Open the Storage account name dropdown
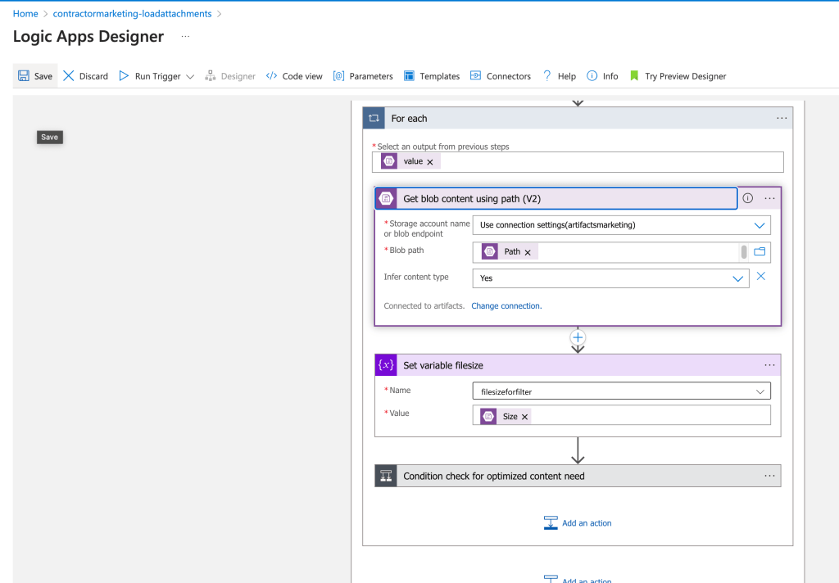The height and width of the screenshot is (583, 839). 621,225
